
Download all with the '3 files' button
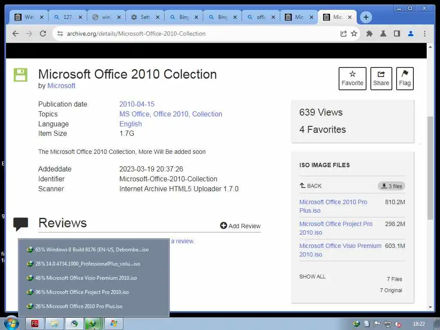click(x=391, y=186)
